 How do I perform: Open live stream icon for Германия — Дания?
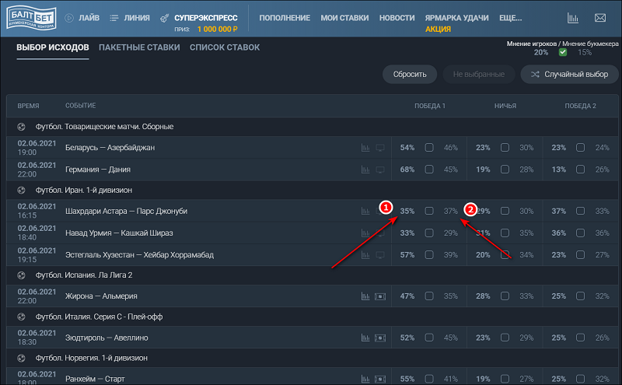click(x=380, y=169)
